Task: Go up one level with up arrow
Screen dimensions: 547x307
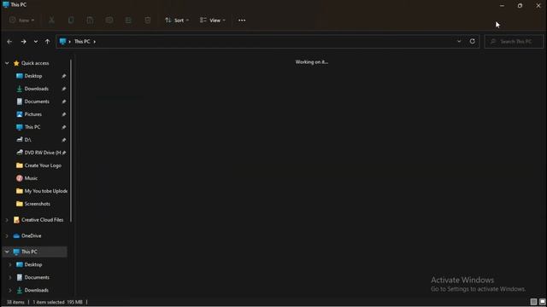Action: pyautogui.click(x=48, y=42)
